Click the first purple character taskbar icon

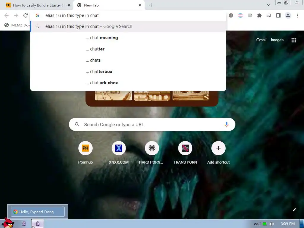24,224
